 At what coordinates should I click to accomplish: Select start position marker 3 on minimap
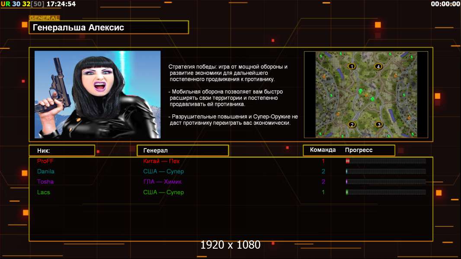coord(379,125)
